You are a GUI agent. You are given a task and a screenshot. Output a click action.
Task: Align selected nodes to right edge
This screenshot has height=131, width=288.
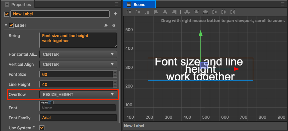click(174, 12)
